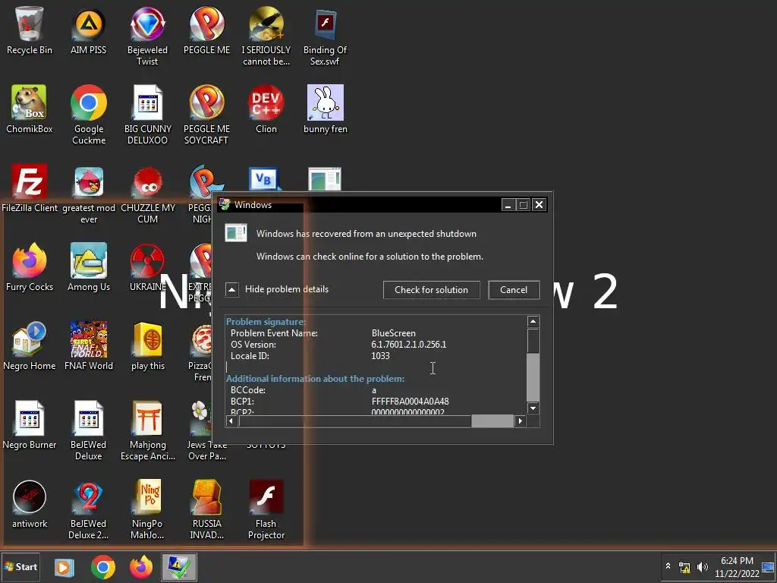Select the PEGGLE ME SOYCRAFT icon
This screenshot has height=583, width=777.
pos(206,115)
